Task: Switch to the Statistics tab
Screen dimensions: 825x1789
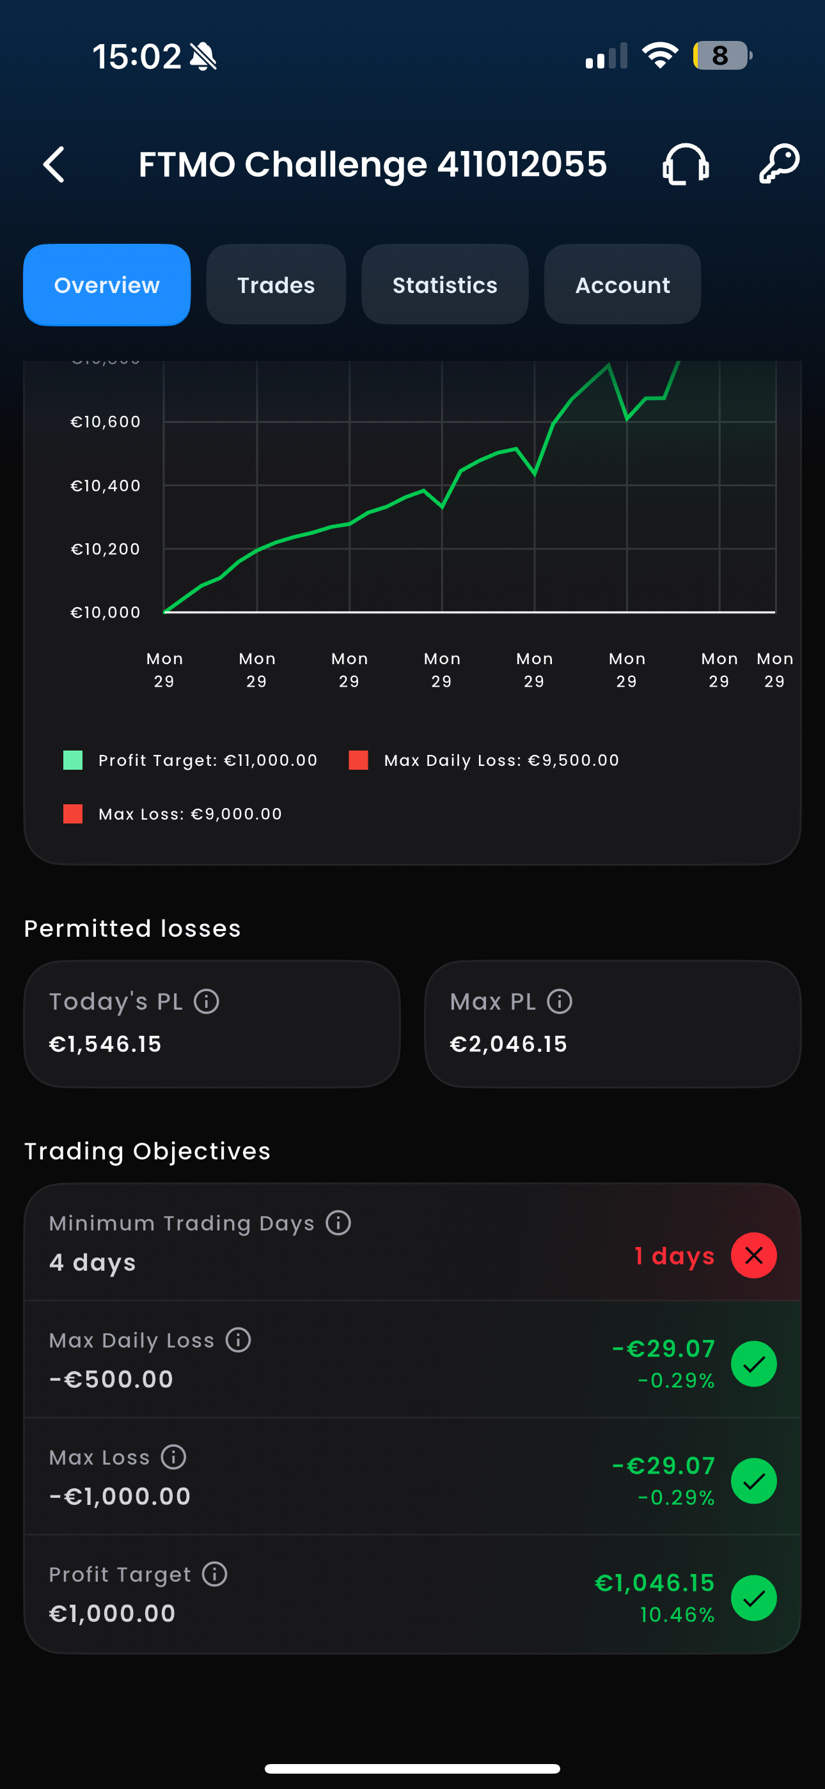Action: tap(444, 285)
